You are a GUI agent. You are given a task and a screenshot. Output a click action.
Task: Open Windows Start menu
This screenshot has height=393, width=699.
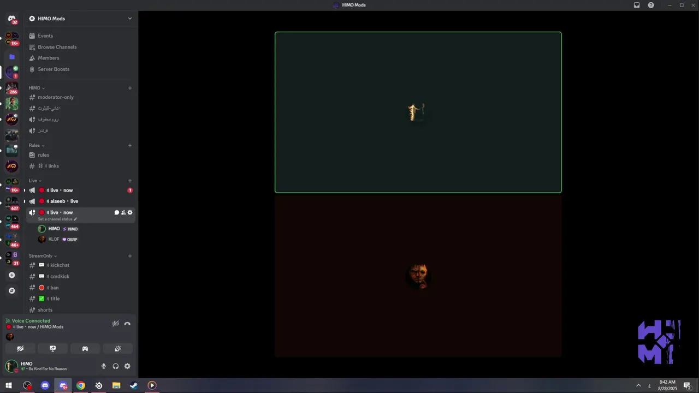tap(9, 385)
